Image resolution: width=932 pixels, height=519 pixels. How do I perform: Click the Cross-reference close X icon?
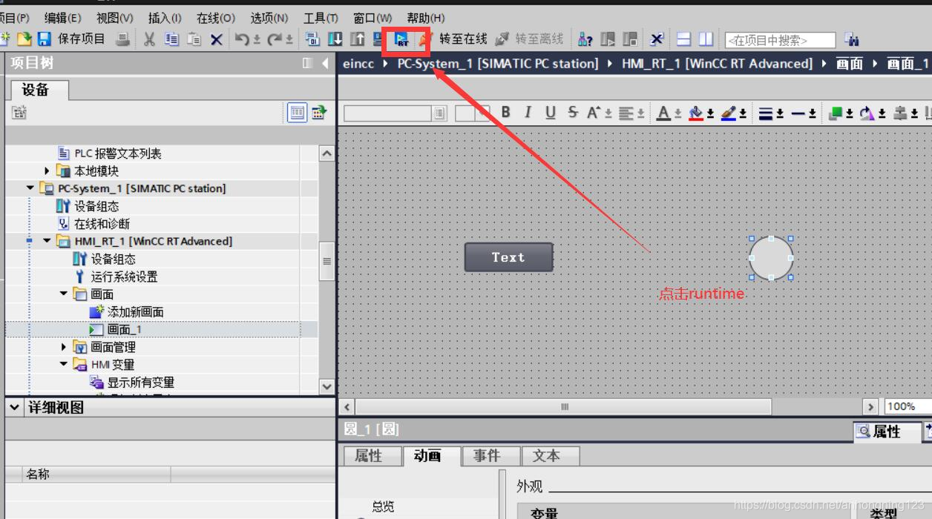coord(657,39)
